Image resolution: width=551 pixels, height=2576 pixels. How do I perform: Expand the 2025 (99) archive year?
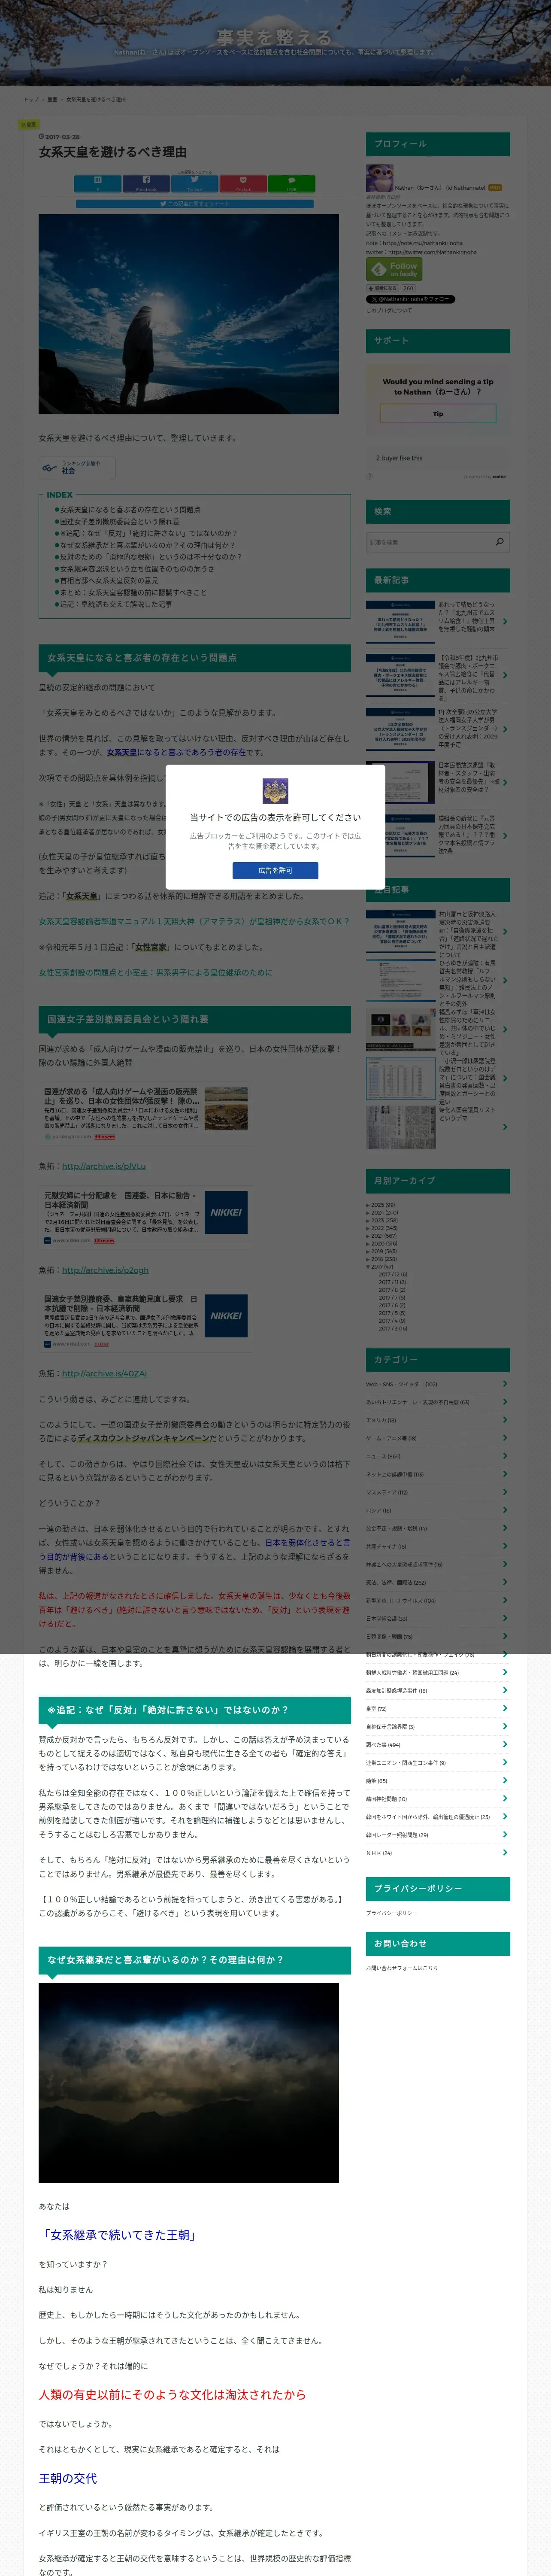coord(368,1205)
